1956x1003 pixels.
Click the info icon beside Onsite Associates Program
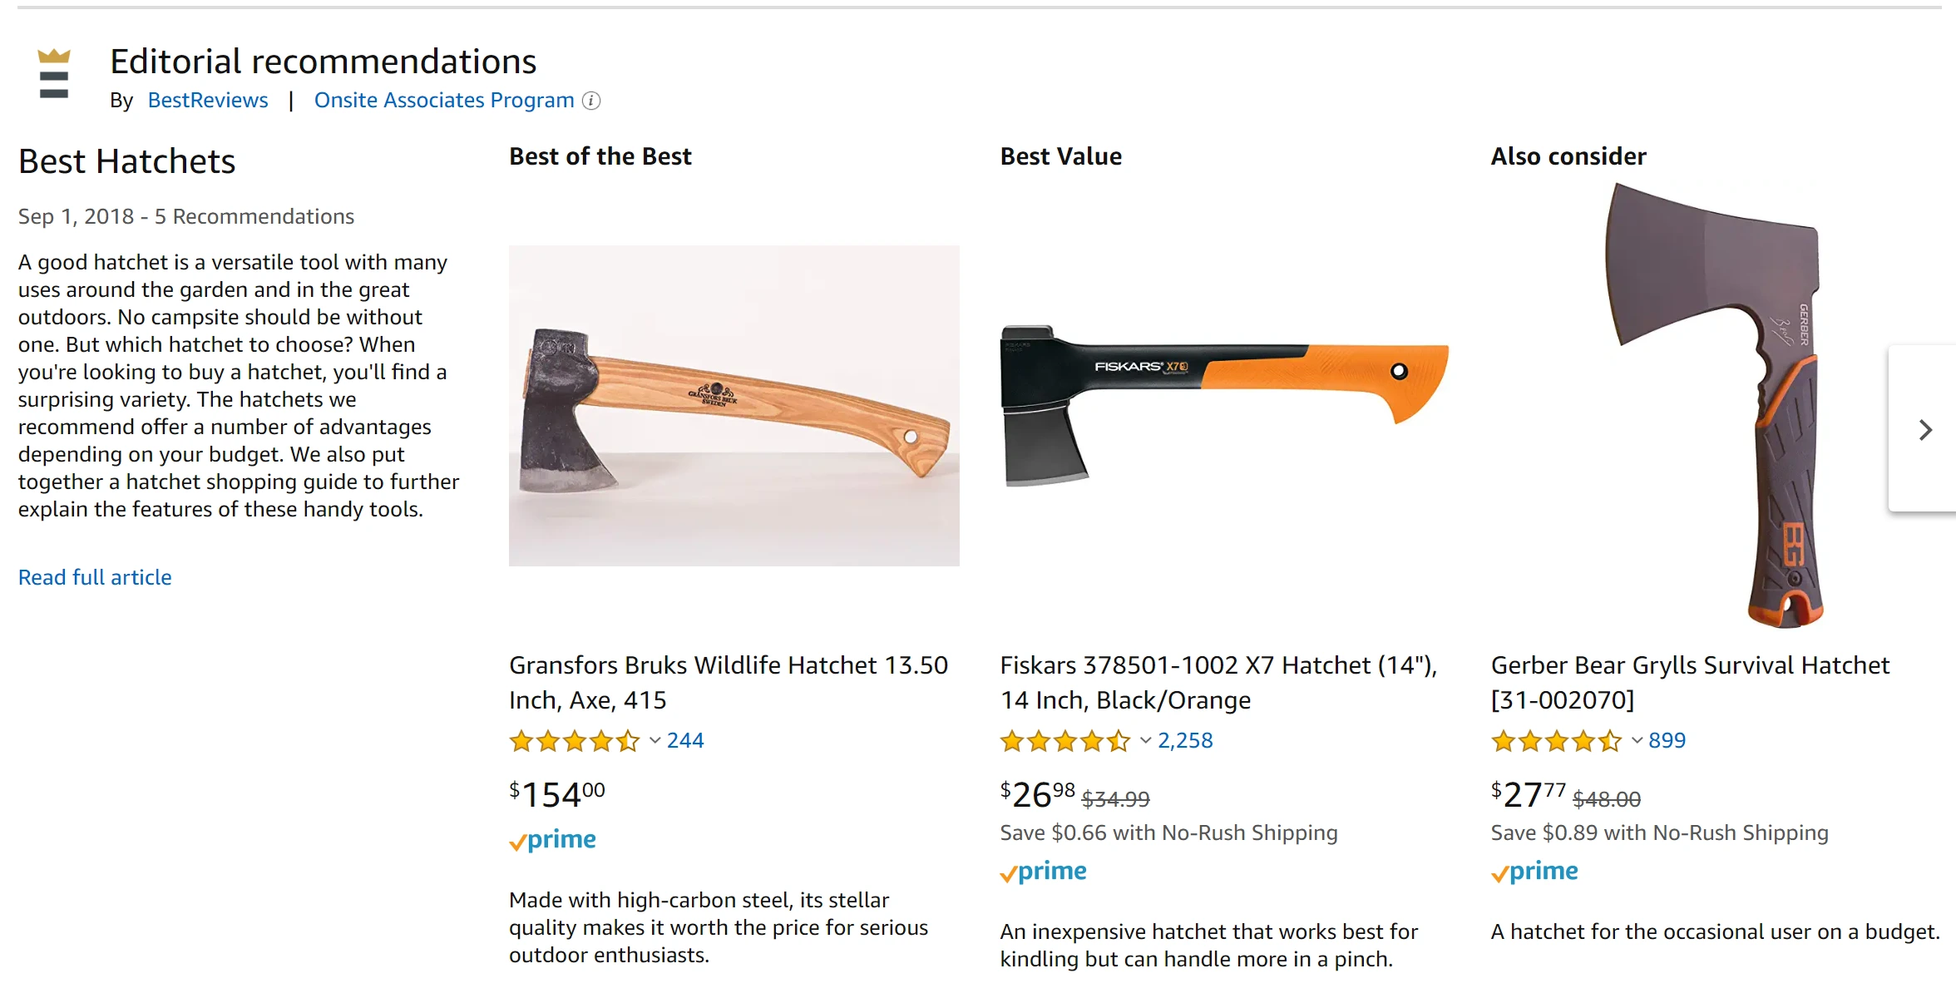click(591, 101)
